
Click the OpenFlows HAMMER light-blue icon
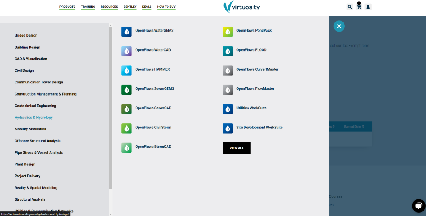[126, 71]
